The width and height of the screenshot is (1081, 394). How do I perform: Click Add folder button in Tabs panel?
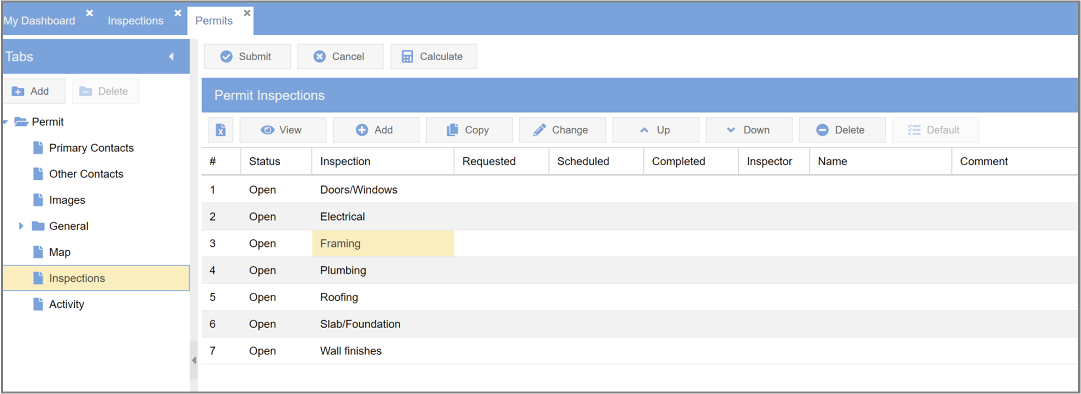[x=34, y=91]
